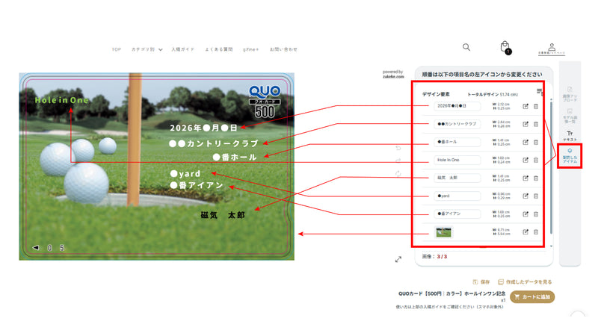Select the Hole In One name field
Image resolution: width=598 pixels, height=336 pixels.
[x=457, y=160]
